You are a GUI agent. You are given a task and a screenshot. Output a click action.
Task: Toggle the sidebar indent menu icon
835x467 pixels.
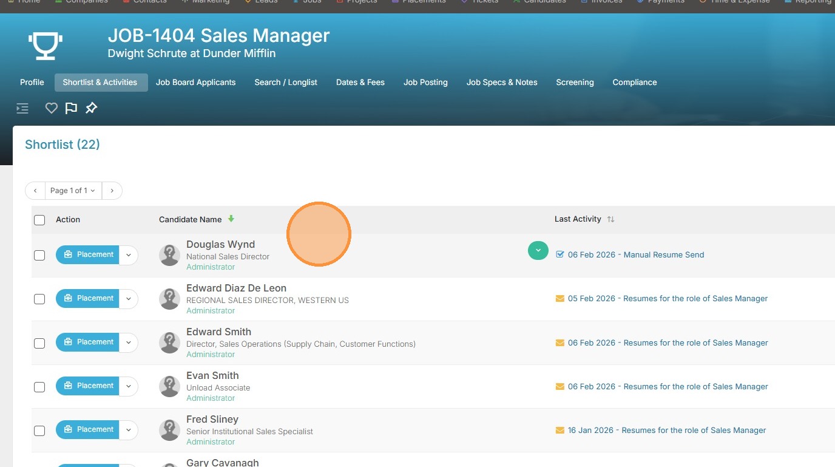coord(22,109)
